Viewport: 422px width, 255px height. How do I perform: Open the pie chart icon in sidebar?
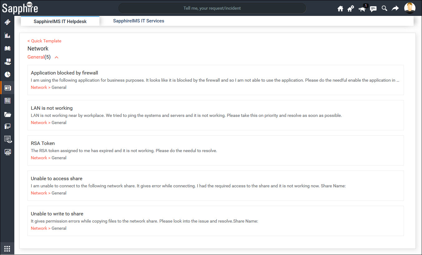tap(7, 74)
